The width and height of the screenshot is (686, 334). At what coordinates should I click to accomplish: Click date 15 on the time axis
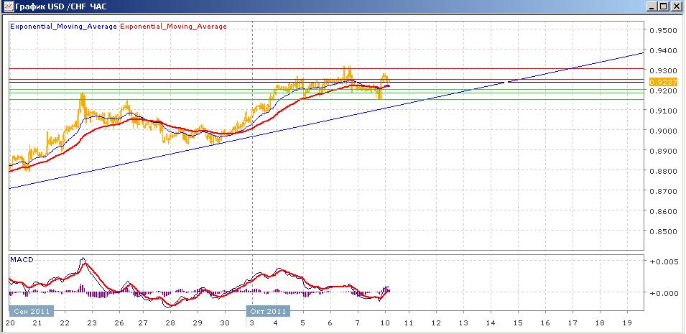pos(518,323)
